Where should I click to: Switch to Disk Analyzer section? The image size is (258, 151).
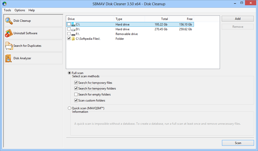[33, 58]
